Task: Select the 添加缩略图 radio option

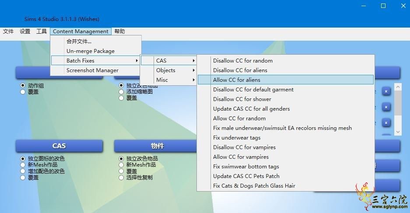Action: click(x=121, y=92)
